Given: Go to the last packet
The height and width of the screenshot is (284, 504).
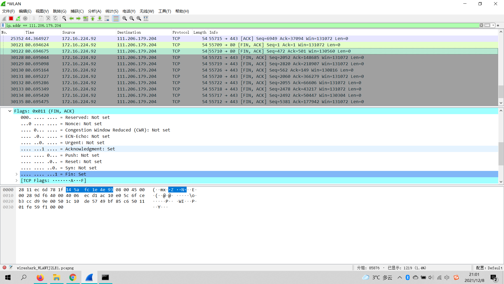Looking at the screenshot, I should pyautogui.click(x=100, y=18).
